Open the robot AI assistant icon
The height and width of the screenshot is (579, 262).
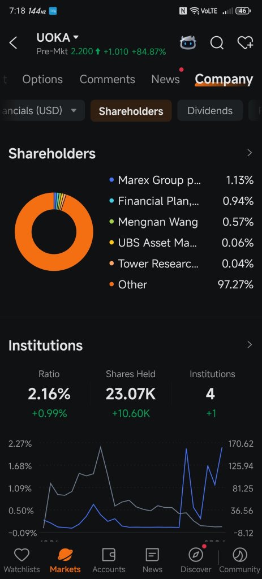[188, 43]
